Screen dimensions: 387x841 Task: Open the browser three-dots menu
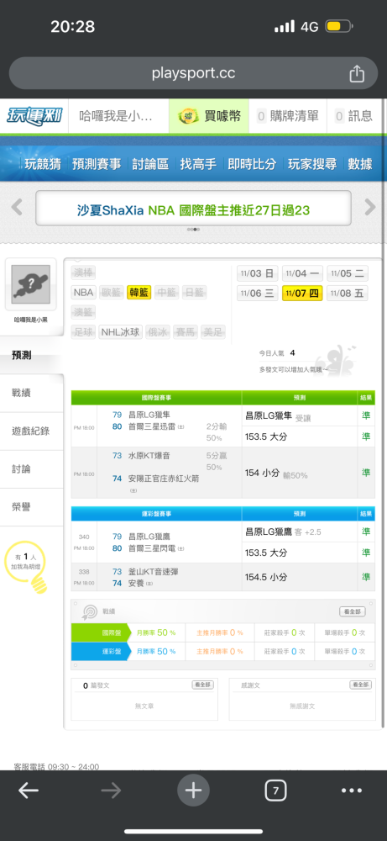(352, 790)
